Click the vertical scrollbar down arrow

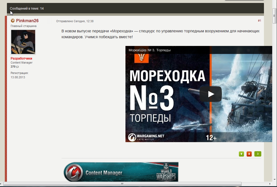(x=275, y=179)
